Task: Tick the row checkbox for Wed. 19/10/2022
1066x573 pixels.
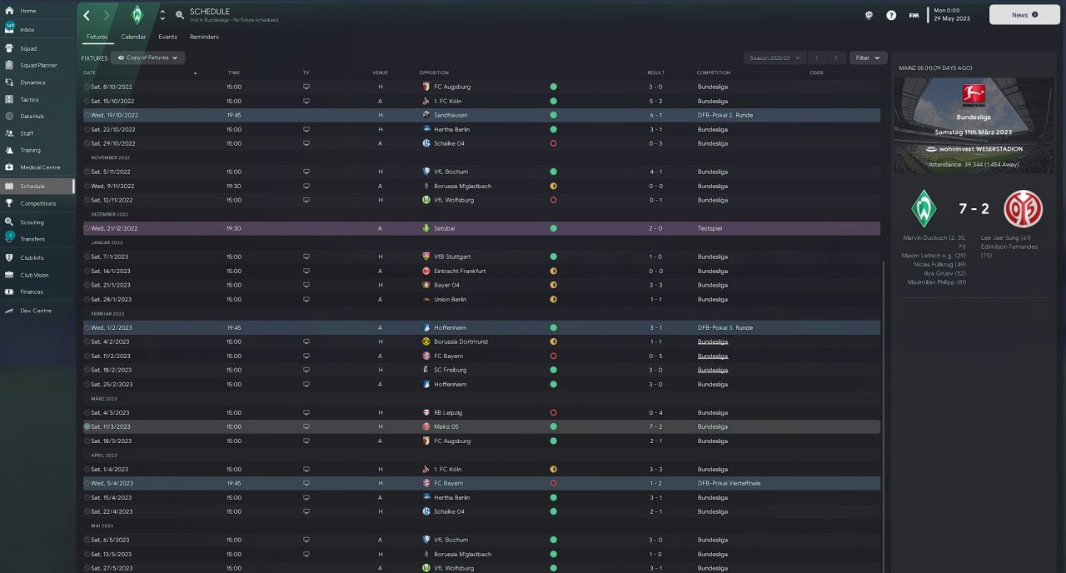Action: (87, 115)
